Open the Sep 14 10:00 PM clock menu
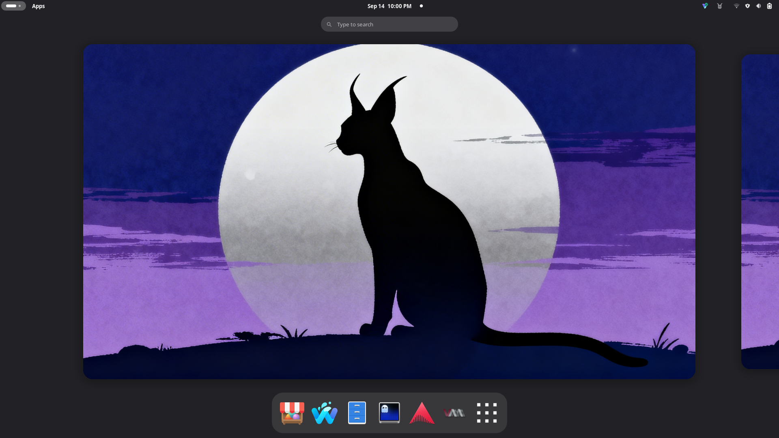The width and height of the screenshot is (779, 438). 389,6
